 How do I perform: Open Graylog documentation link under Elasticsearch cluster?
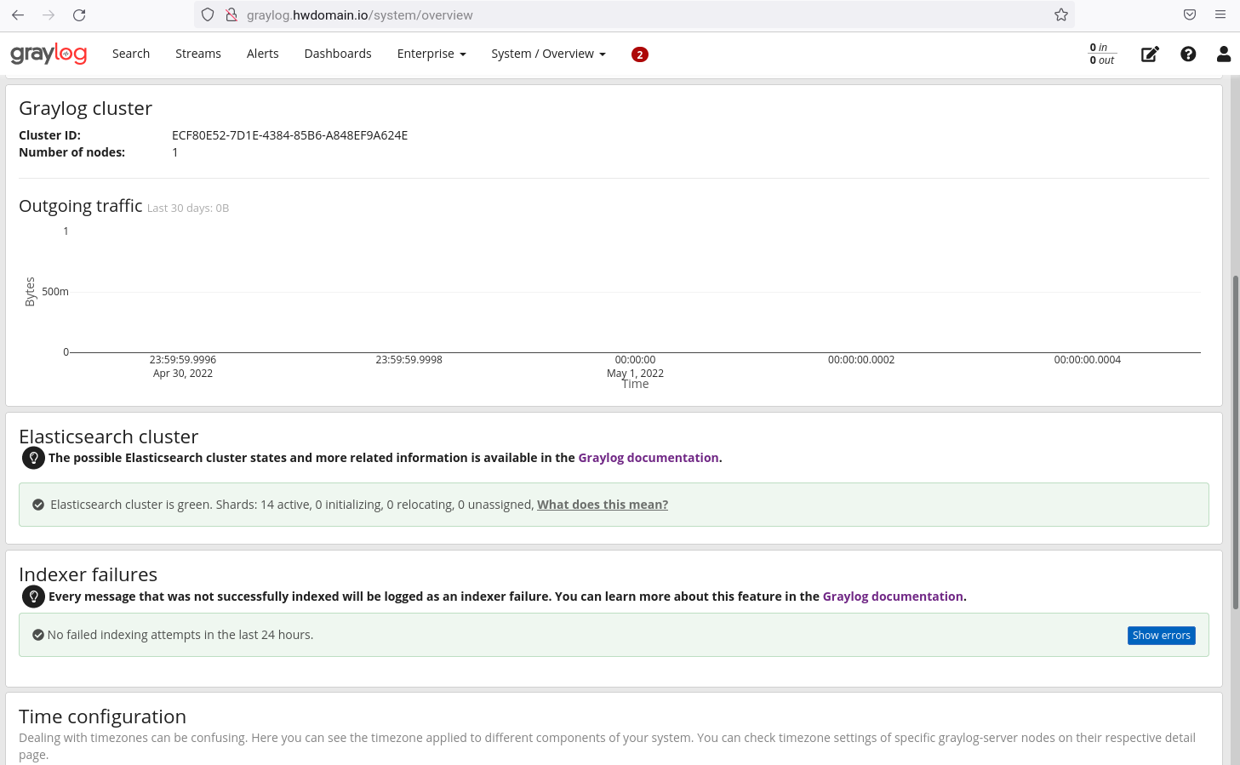tap(649, 458)
